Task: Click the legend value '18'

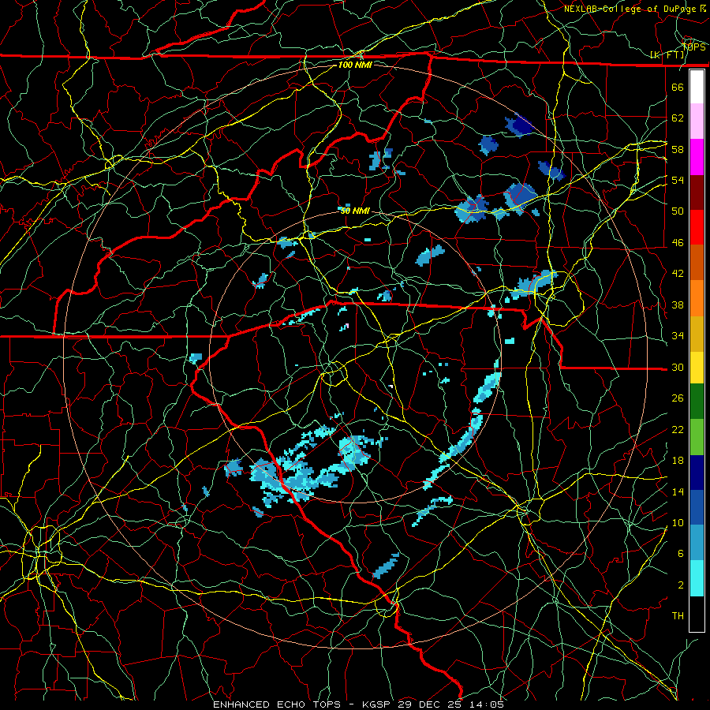Action: [x=678, y=461]
